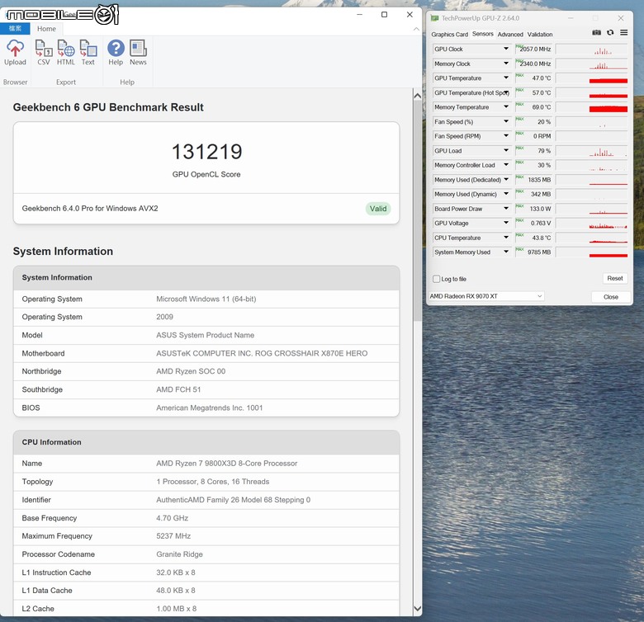
Task: Export result as Text
Action: tap(88, 53)
